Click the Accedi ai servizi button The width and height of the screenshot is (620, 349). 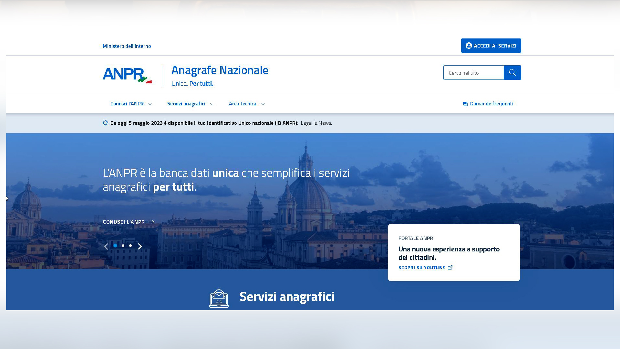(x=491, y=46)
